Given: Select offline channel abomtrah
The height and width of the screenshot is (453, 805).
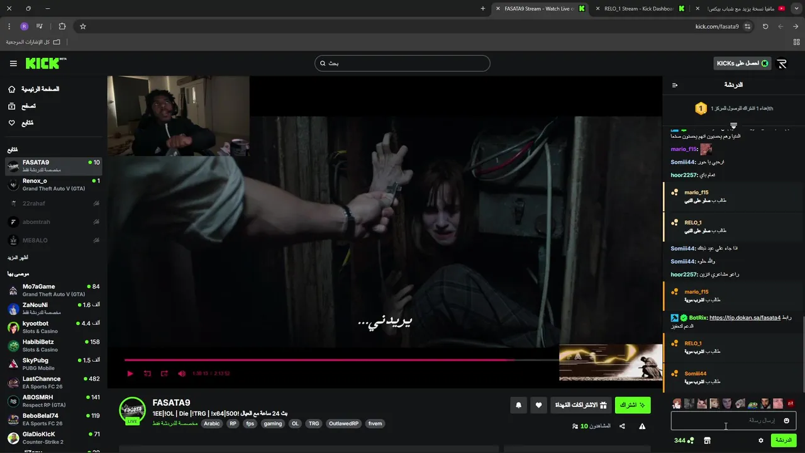Looking at the screenshot, I should point(53,221).
